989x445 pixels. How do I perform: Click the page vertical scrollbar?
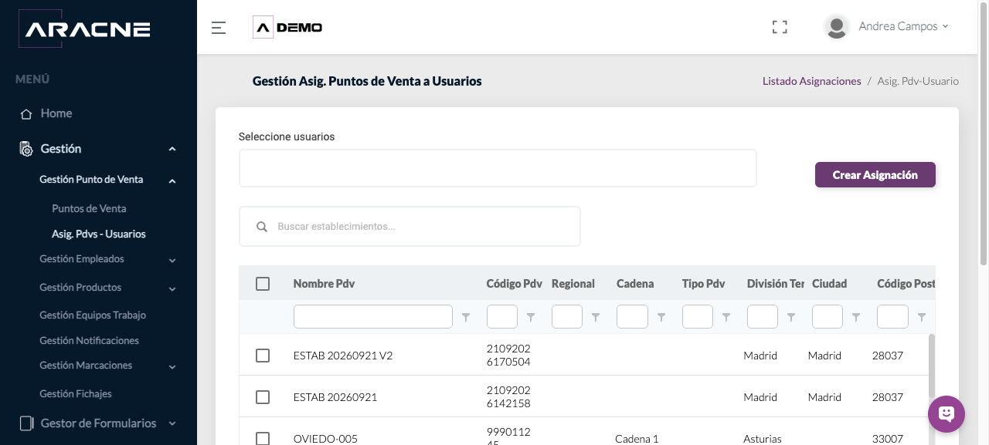(x=984, y=133)
